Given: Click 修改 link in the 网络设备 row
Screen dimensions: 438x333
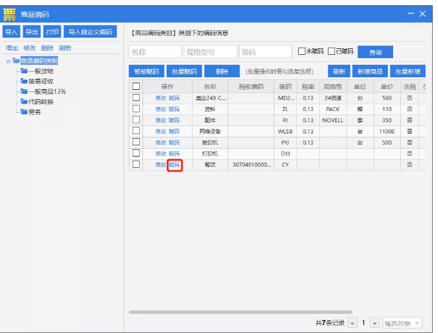Looking at the screenshot, I should [x=161, y=131].
